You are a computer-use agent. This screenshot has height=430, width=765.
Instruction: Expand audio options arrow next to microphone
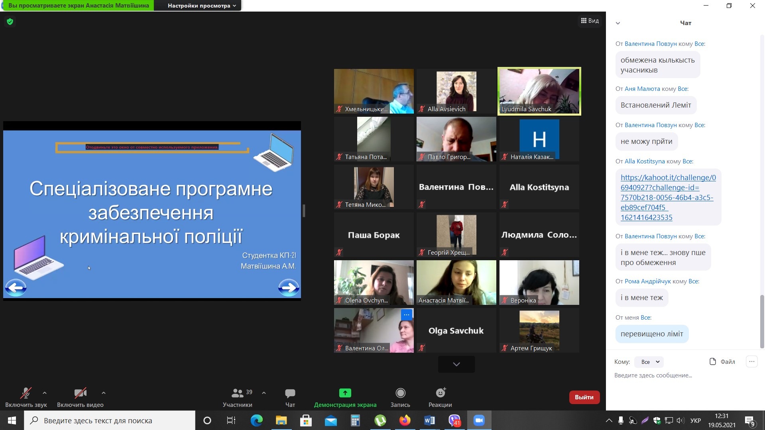click(x=45, y=393)
